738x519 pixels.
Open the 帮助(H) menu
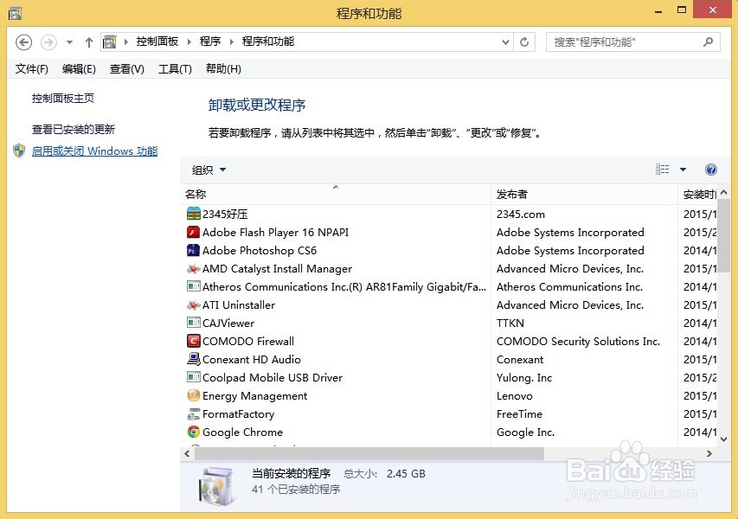point(223,69)
